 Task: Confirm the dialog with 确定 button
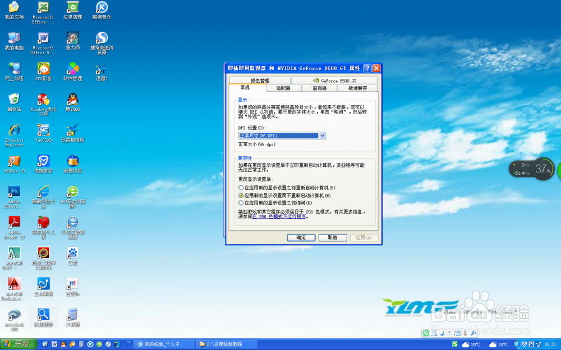click(x=301, y=237)
